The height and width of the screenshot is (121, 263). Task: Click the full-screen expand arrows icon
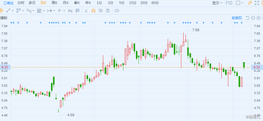[257, 3]
